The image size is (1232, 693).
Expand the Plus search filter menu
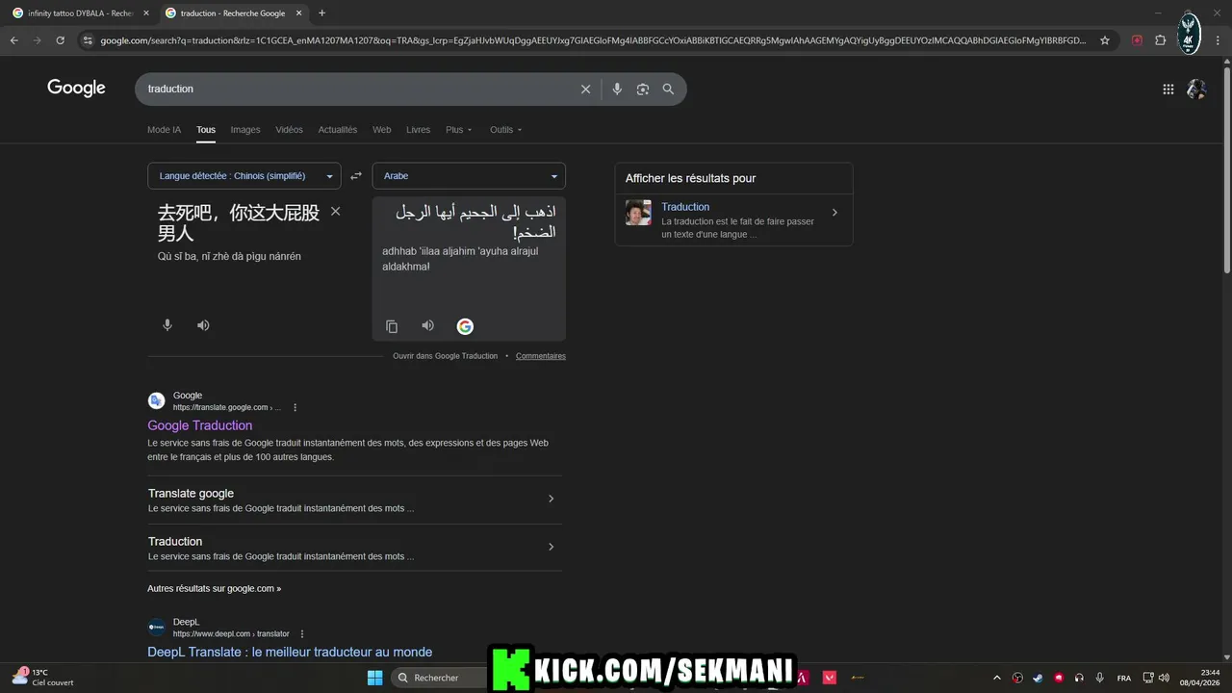point(459,130)
